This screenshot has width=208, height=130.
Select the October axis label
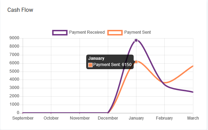[x=51, y=118]
